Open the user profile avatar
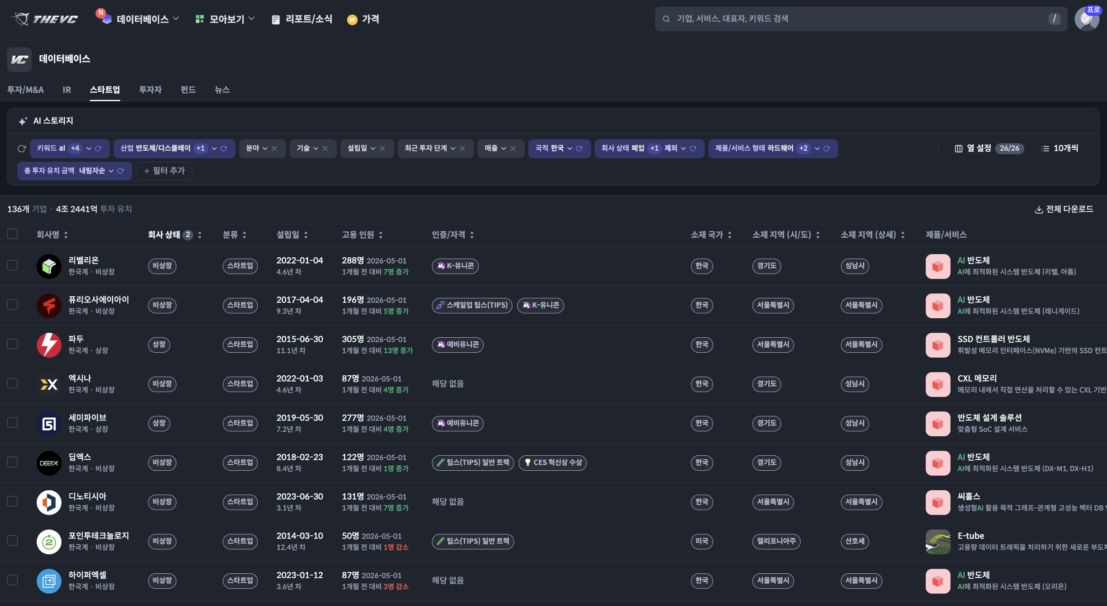Image resolution: width=1107 pixels, height=606 pixels. pyautogui.click(x=1087, y=19)
